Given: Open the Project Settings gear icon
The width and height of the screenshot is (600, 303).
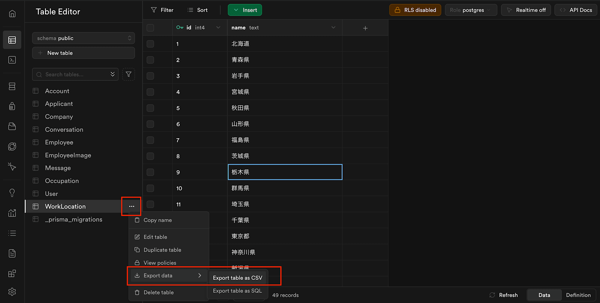Looking at the screenshot, I should [12, 292].
